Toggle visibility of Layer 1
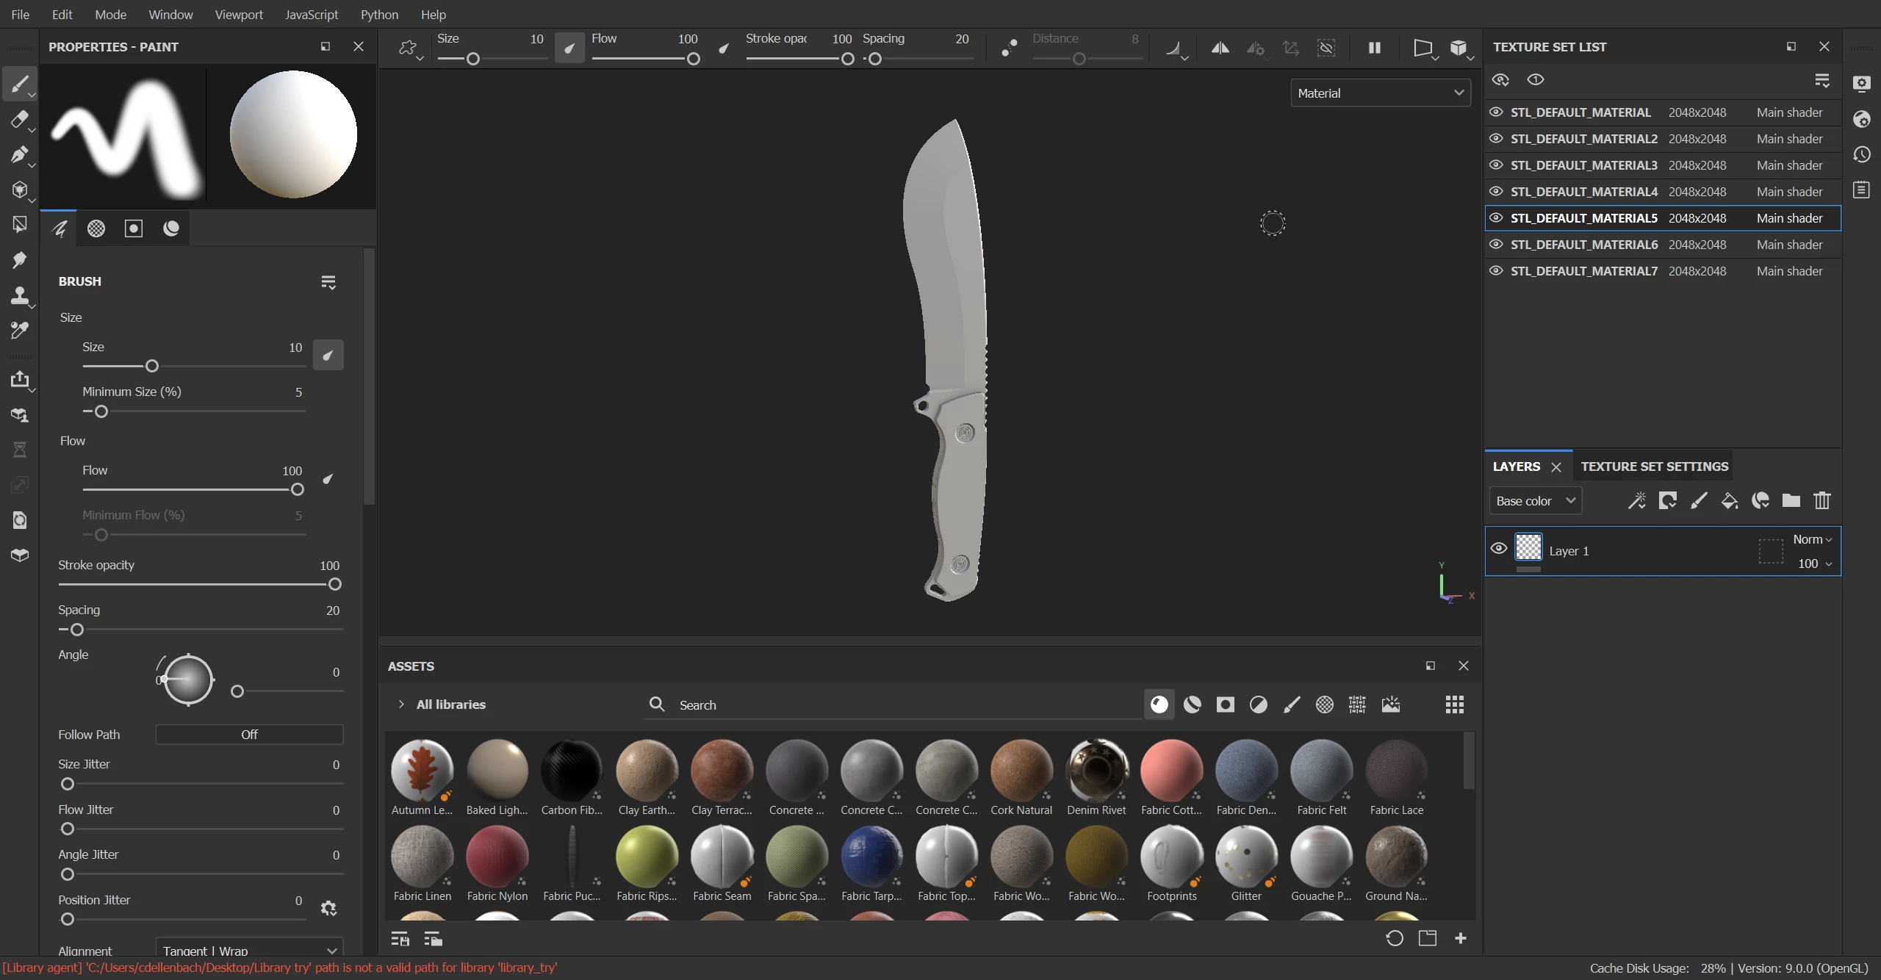1881x980 pixels. 1499,549
